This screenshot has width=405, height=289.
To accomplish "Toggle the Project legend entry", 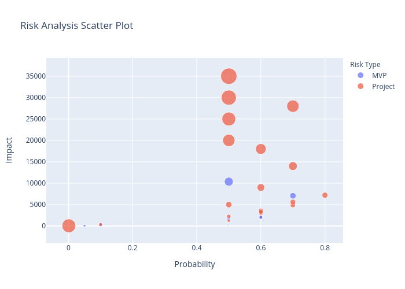I will [x=382, y=86].
